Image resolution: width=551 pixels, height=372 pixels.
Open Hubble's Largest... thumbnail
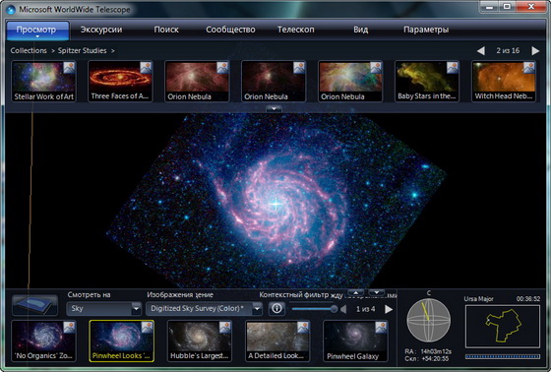click(199, 341)
